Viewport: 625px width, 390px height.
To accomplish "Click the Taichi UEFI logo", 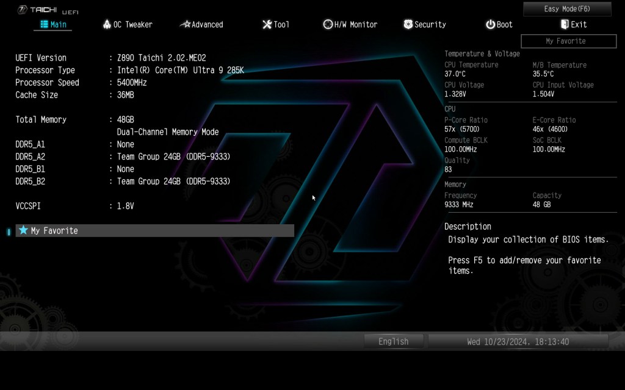I will (x=48, y=10).
